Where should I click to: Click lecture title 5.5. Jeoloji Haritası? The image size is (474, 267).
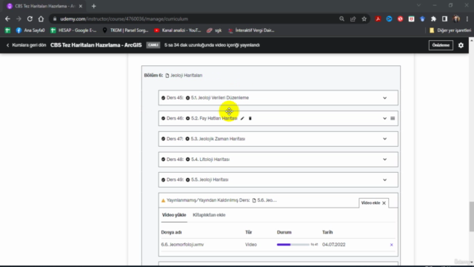[210, 179]
